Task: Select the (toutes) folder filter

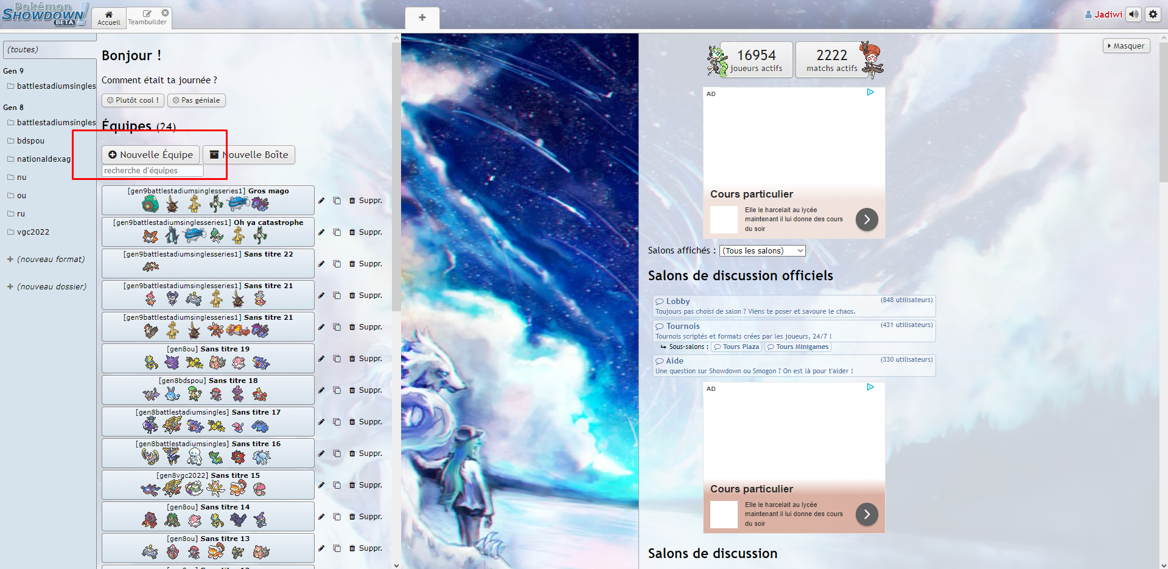Action: pos(49,50)
